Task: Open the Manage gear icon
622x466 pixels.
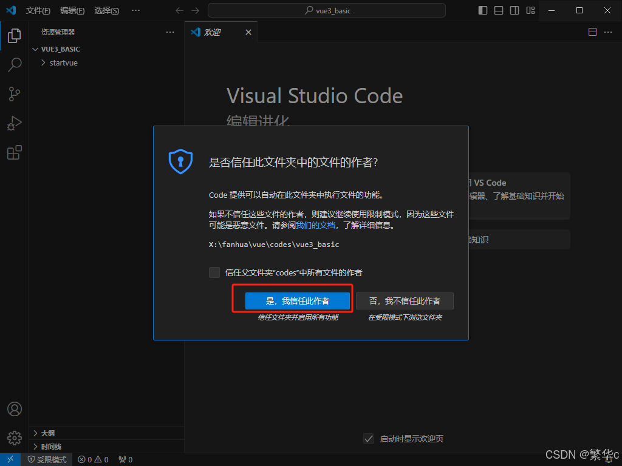Action: [x=15, y=438]
